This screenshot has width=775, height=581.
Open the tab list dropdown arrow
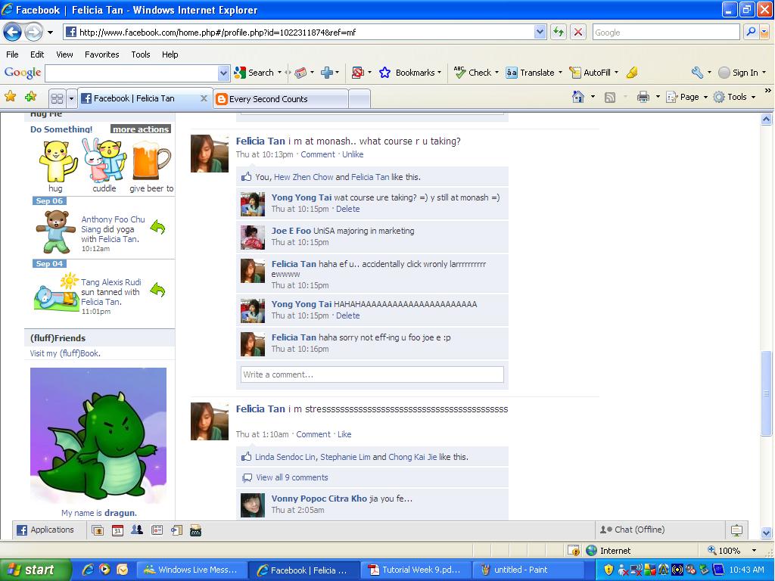[x=71, y=98]
